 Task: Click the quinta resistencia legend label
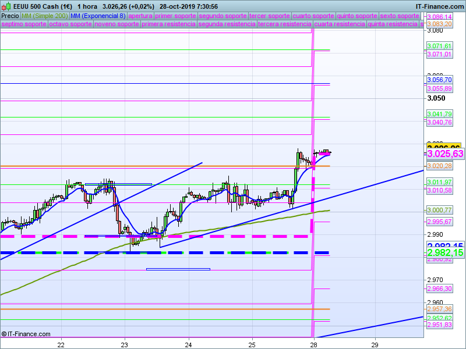[393, 24]
